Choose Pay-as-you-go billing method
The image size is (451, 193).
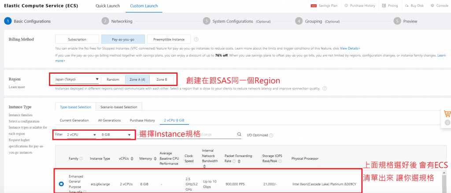[x=123, y=39]
